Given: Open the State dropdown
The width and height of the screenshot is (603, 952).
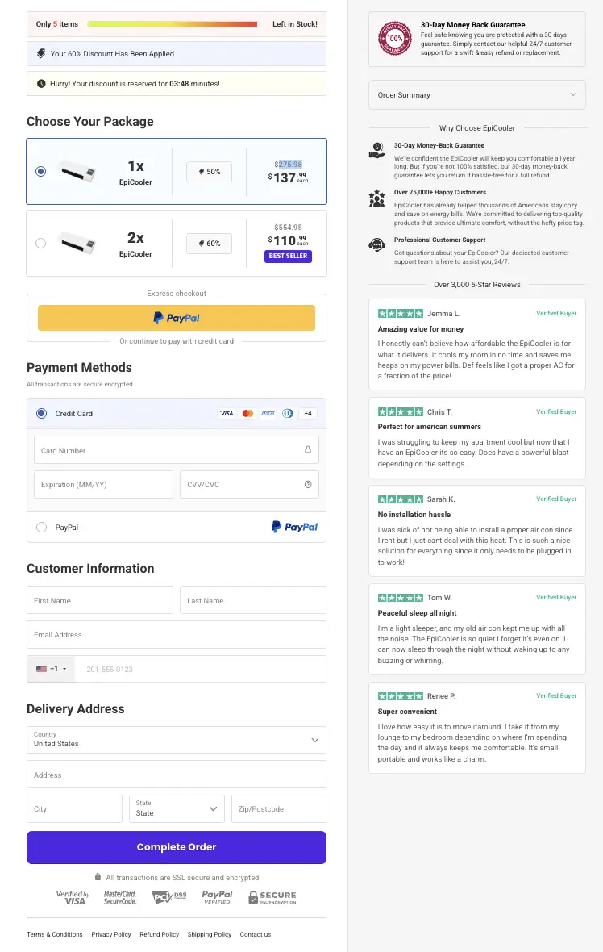Looking at the screenshot, I should 177,808.
